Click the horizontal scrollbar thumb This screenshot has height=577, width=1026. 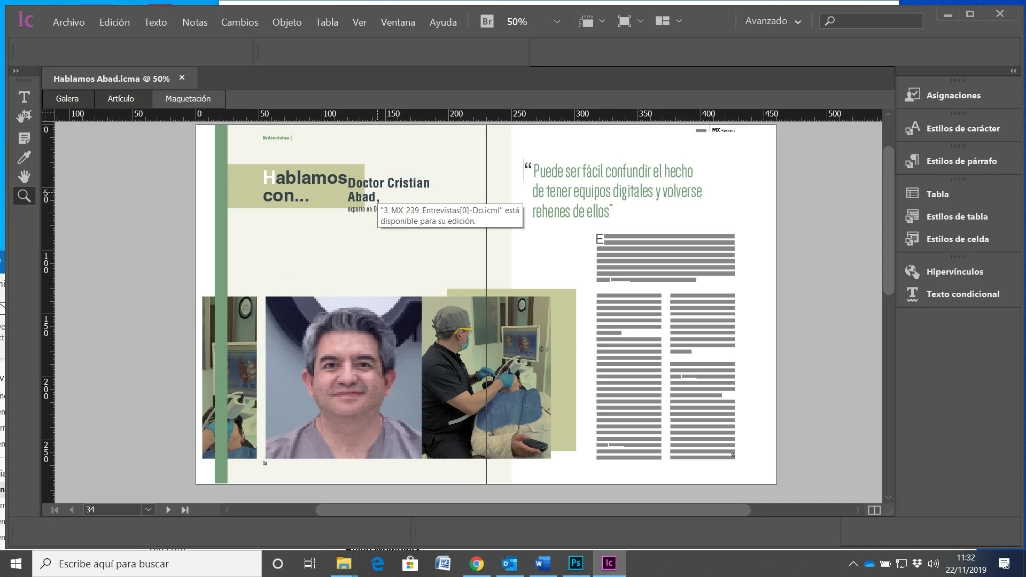click(532, 510)
